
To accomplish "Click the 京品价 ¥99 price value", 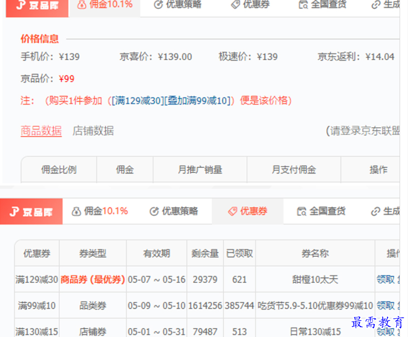I will [x=67, y=79].
